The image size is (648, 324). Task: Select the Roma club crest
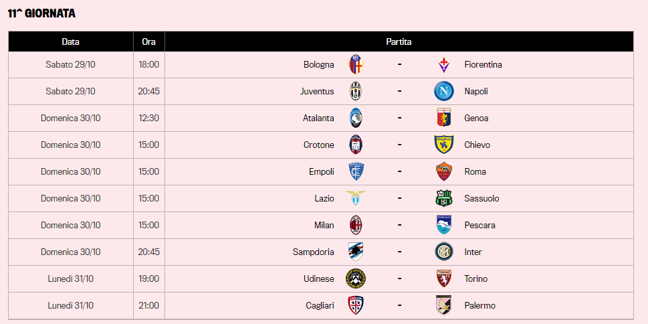coord(444,171)
